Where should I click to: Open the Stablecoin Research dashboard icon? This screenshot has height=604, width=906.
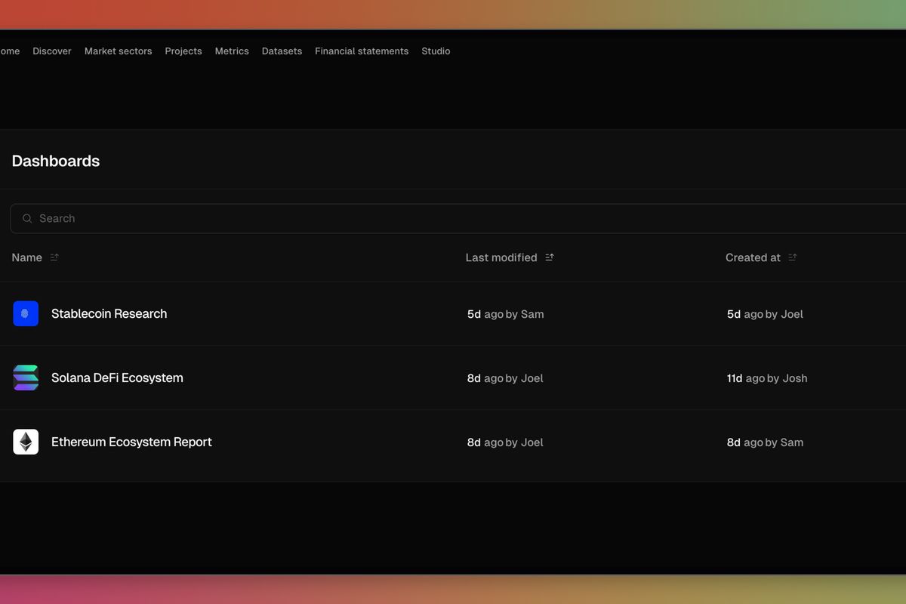coord(26,313)
